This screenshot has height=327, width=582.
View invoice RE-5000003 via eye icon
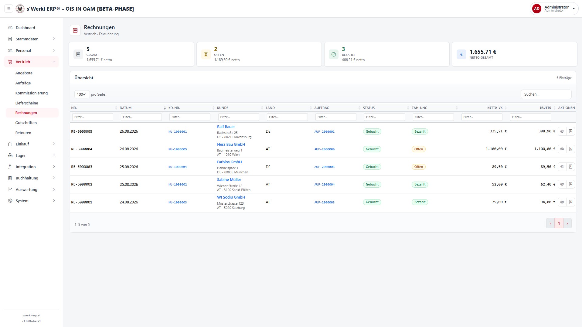pyautogui.click(x=562, y=167)
